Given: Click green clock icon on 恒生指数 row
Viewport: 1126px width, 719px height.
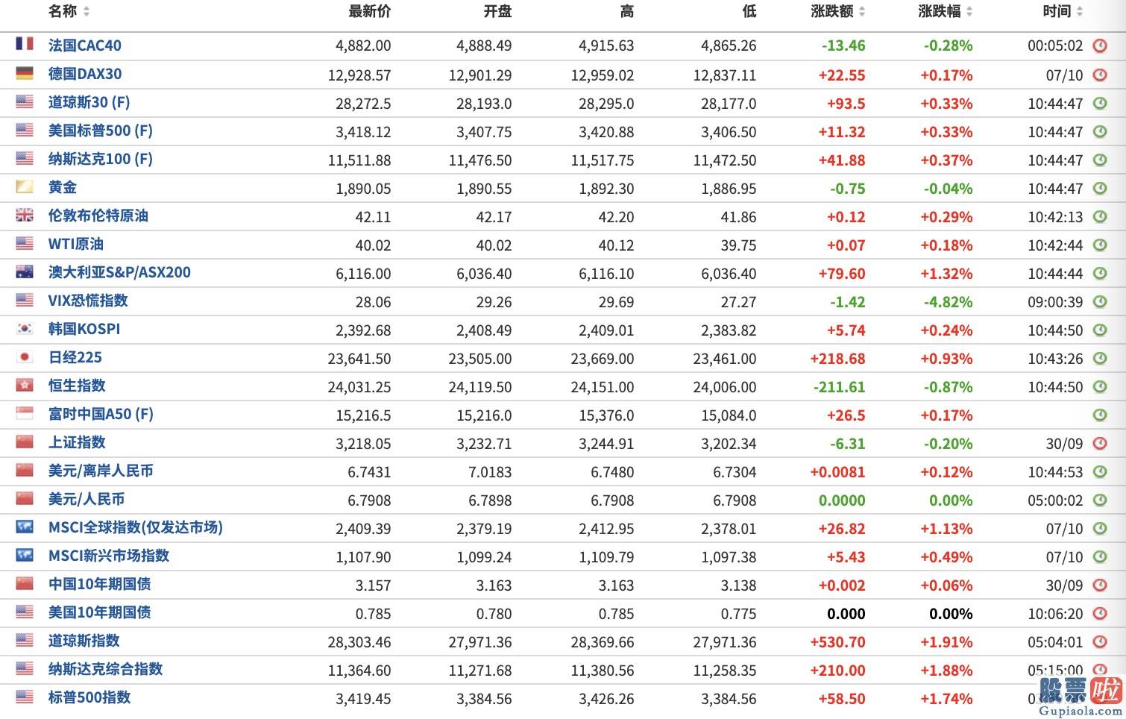Looking at the screenshot, I should pyautogui.click(x=1100, y=386).
